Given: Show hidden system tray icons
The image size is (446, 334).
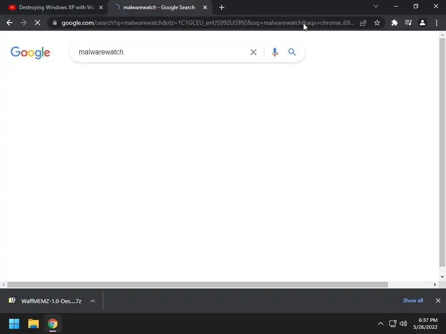Looking at the screenshot, I should pos(380,324).
